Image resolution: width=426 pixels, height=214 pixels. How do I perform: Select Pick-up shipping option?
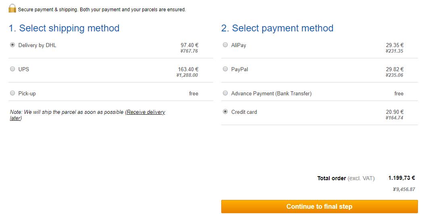coord(12,93)
